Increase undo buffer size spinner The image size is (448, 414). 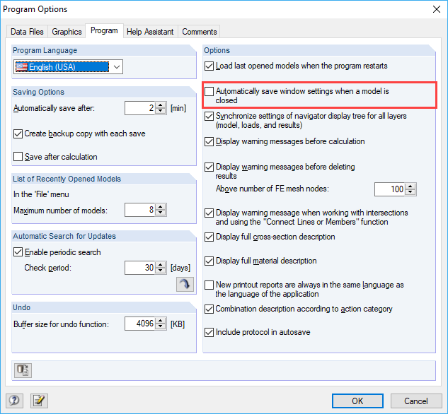(161, 321)
